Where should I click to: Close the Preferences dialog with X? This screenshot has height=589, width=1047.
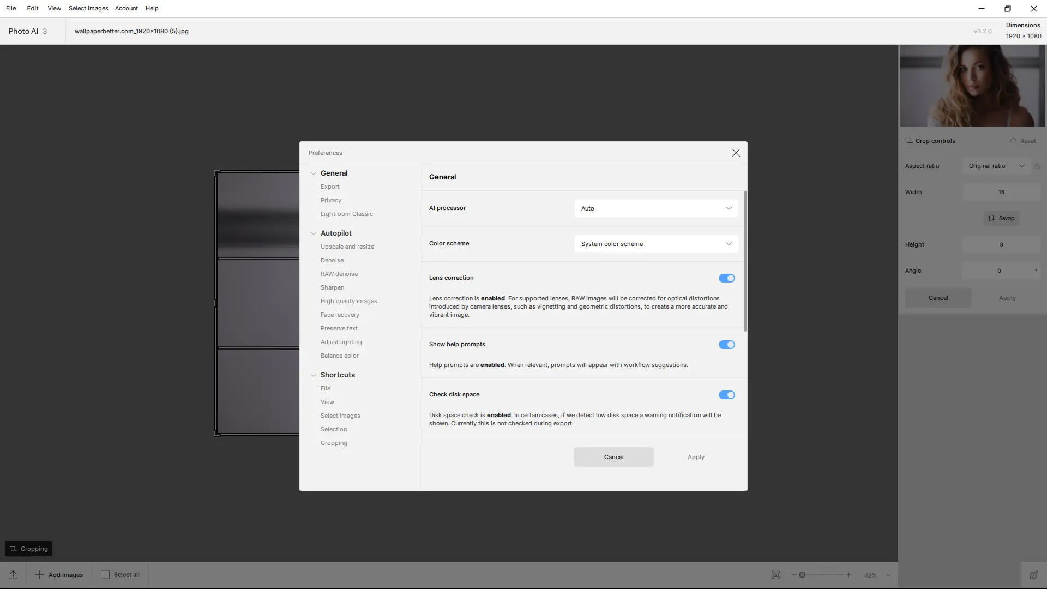736,153
